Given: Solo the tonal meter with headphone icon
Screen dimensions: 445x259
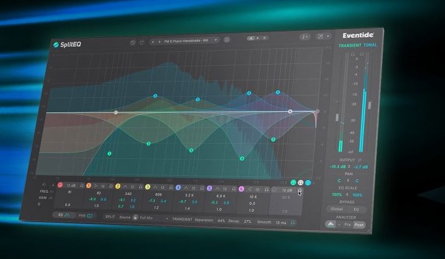Looking at the screenshot, I should pyautogui.click(x=362, y=54).
